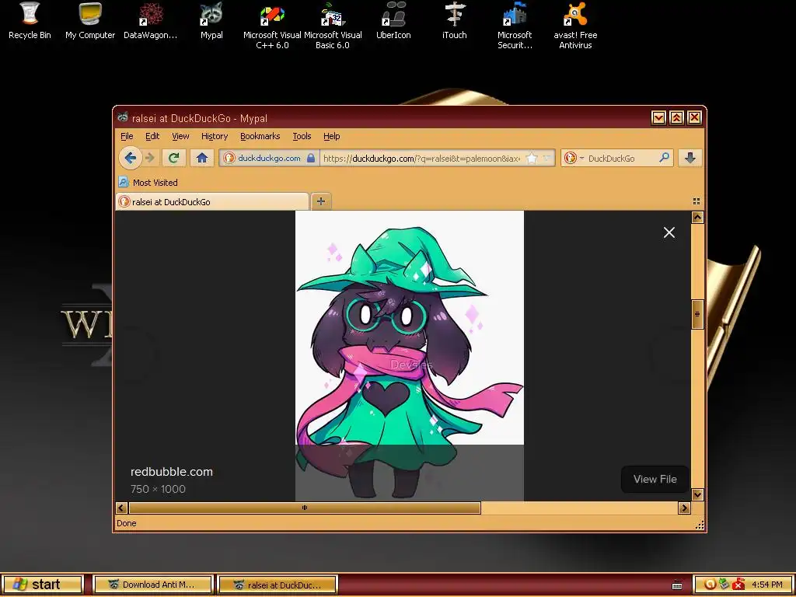Go back with the blue Back arrow
This screenshot has width=796, height=597.
tap(130, 158)
